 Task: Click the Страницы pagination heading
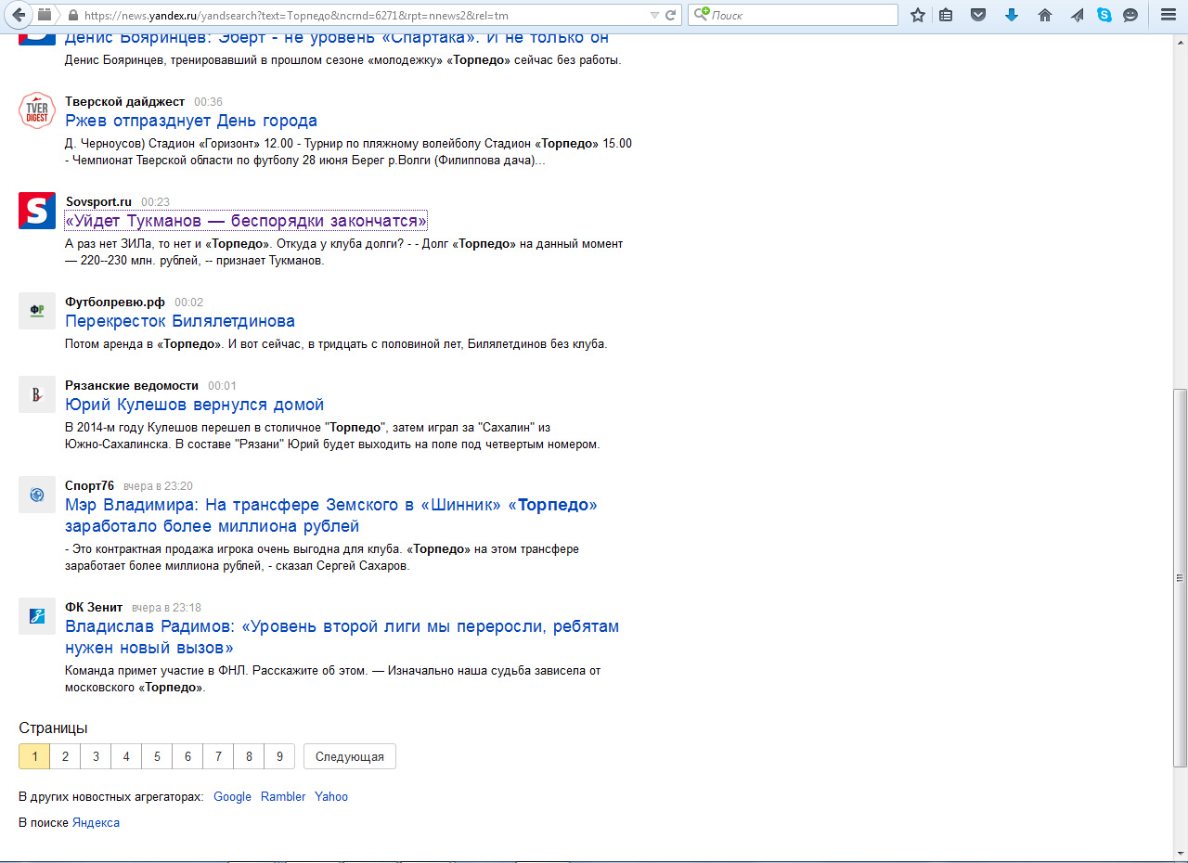(x=53, y=728)
